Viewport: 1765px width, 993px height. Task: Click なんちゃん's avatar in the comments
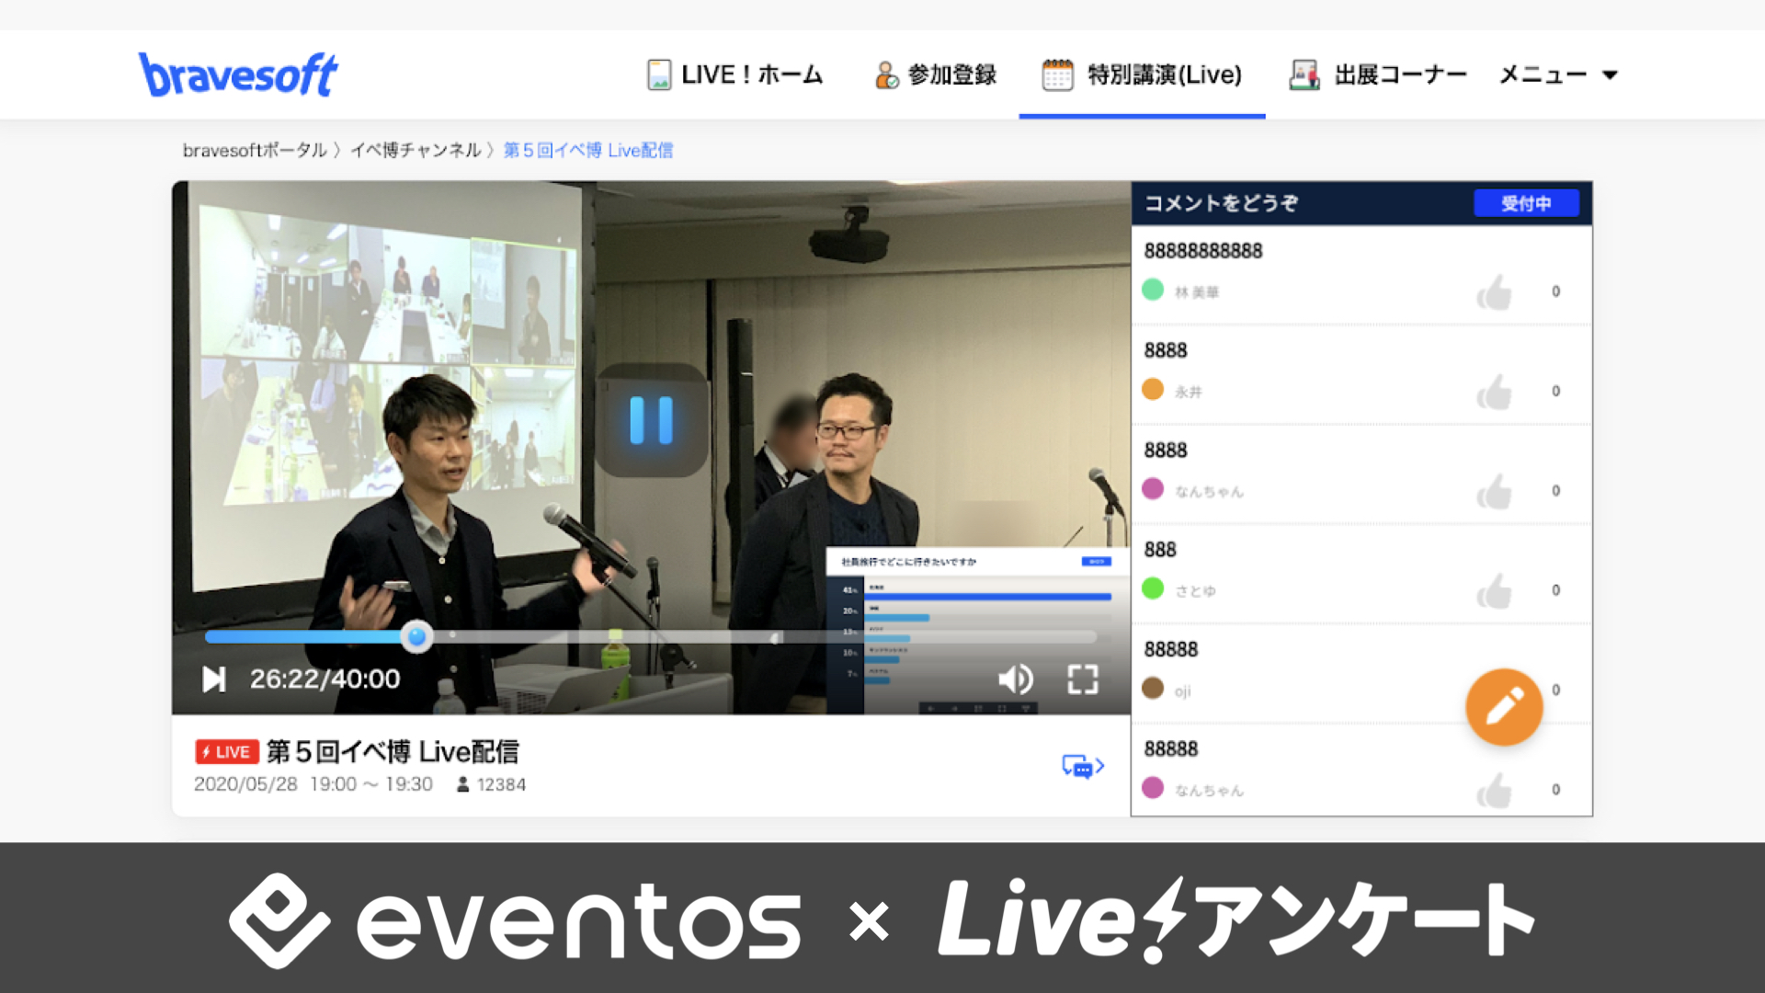click(1153, 490)
